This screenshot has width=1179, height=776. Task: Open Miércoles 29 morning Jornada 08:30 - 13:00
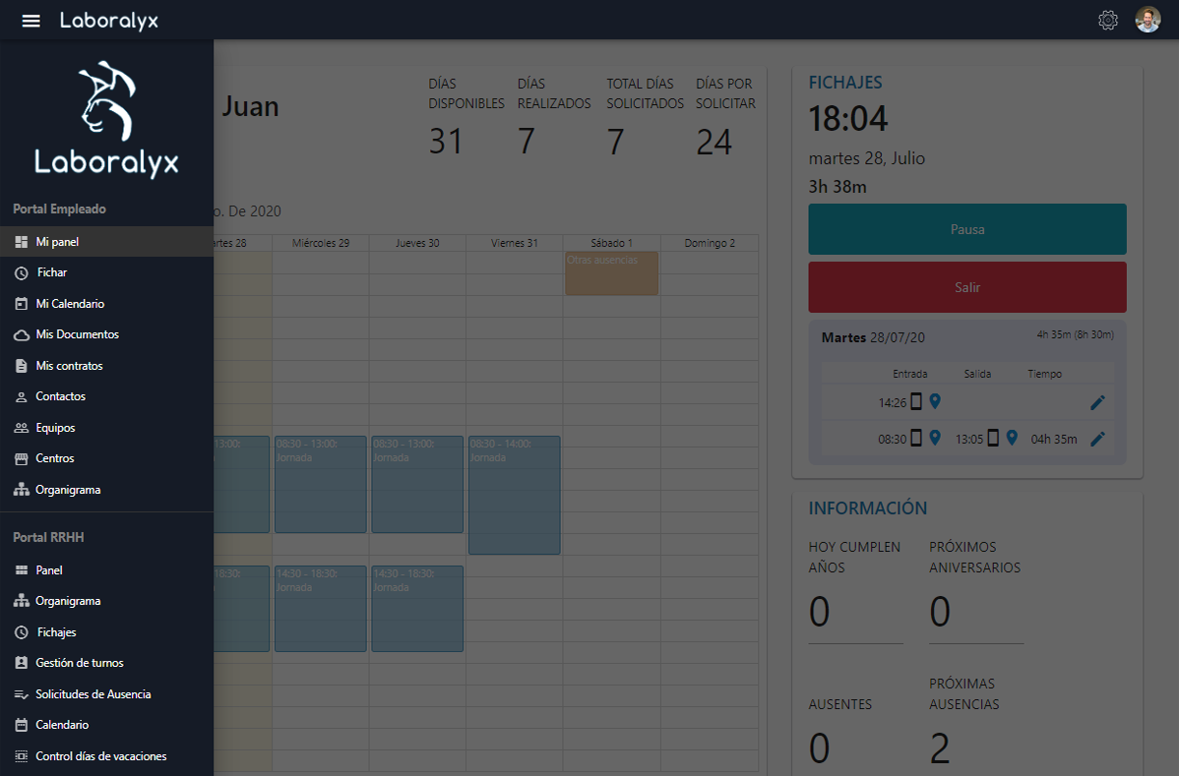pos(320,485)
